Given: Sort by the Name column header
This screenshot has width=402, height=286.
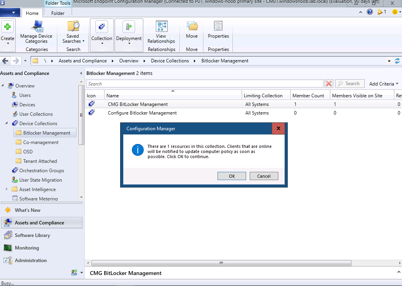Looking at the screenshot, I should (173, 95).
